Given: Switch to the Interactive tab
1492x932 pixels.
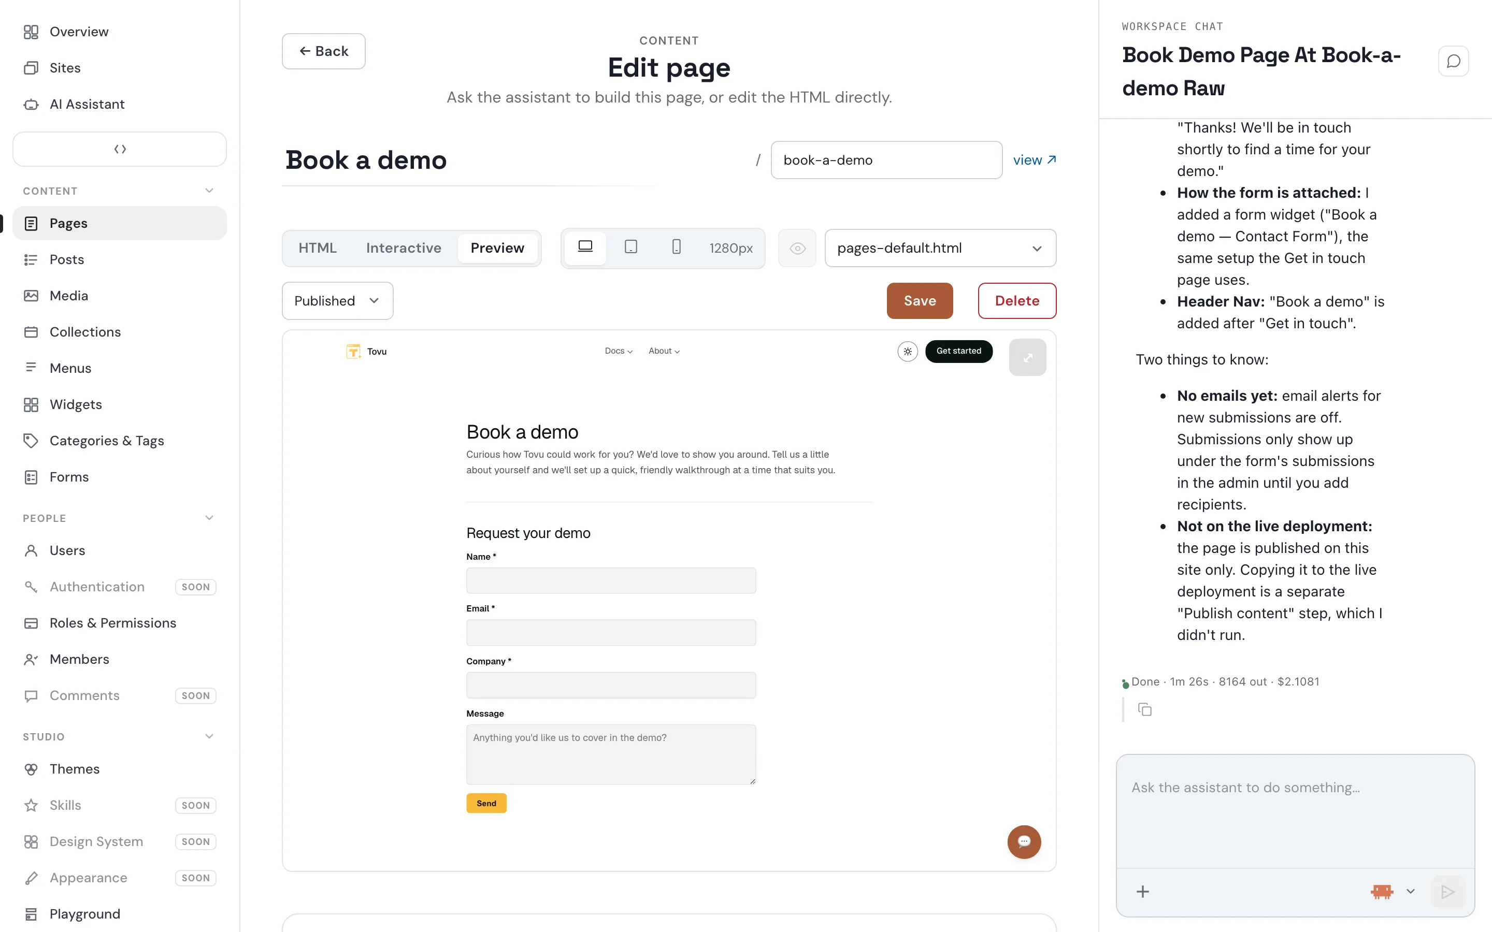Looking at the screenshot, I should 404,248.
